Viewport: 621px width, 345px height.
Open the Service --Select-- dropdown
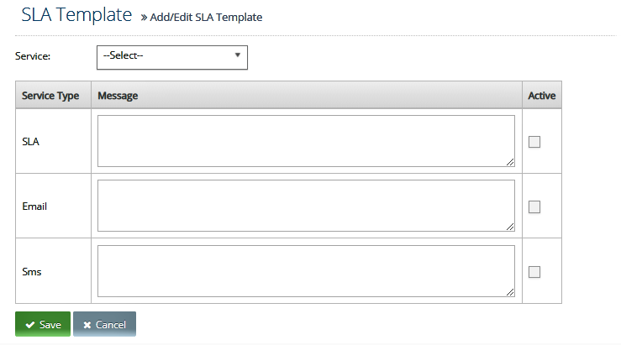coord(172,57)
